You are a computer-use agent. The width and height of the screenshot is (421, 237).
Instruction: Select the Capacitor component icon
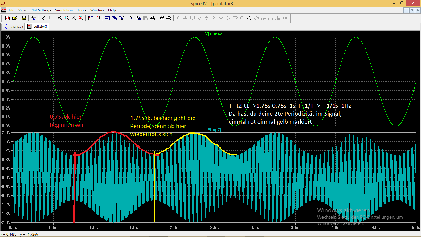point(207,18)
